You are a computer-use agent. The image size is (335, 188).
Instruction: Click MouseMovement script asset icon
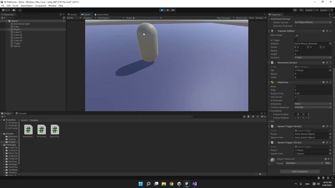(x=28, y=130)
